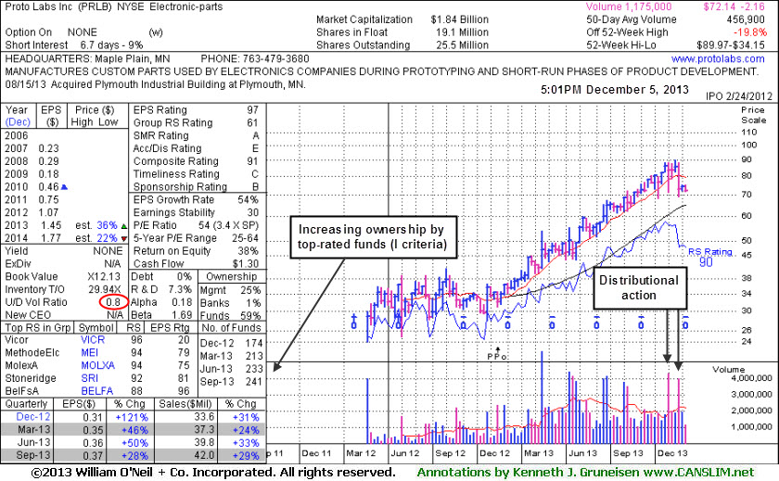Click the +29% sales change for Sep-13
Image resolution: width=779 pixels, height=481 pixels.
(x=246, y=455)
